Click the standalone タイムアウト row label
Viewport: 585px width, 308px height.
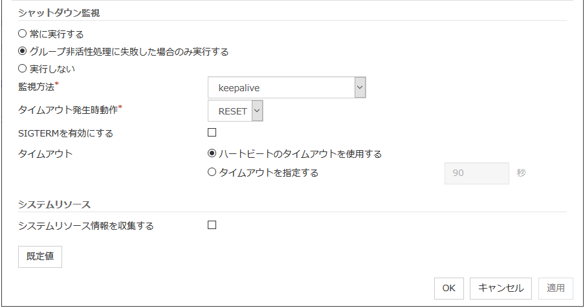[46, 154]
